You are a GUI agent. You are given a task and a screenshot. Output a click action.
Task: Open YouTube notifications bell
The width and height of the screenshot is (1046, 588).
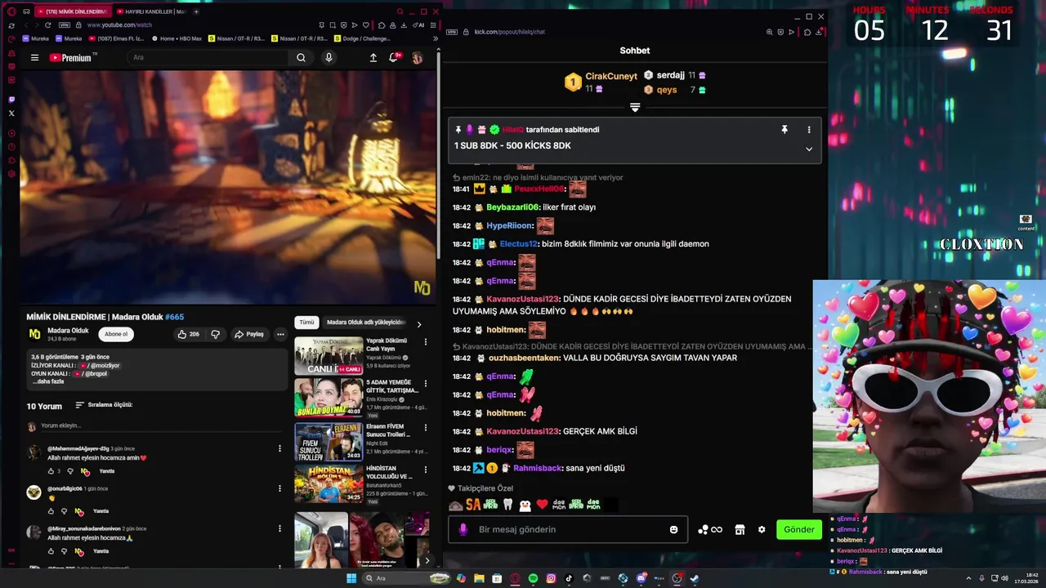point(394,58)
